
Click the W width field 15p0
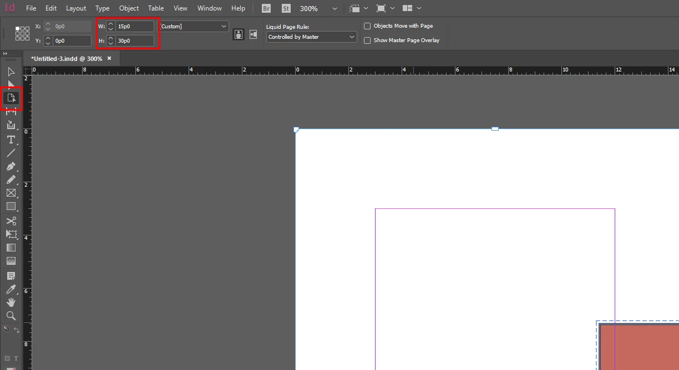pos(135,26)
